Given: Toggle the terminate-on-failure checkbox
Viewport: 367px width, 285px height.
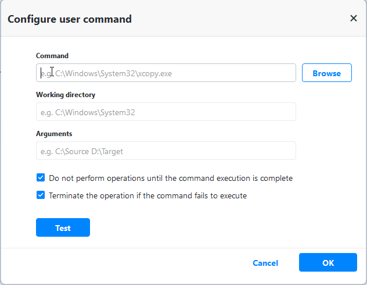Looking at the screenshot, I should click(41, 195).
